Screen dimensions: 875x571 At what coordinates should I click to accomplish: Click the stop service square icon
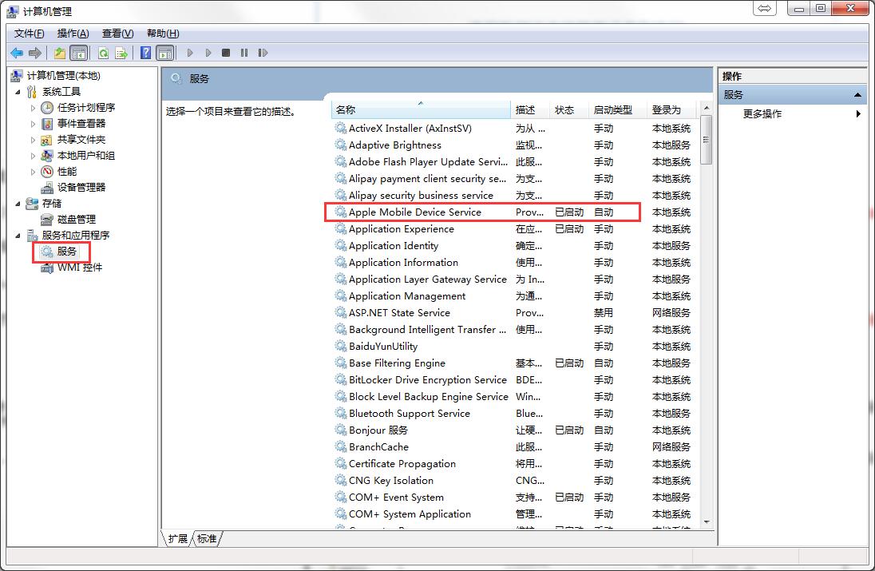coord(226,53)
